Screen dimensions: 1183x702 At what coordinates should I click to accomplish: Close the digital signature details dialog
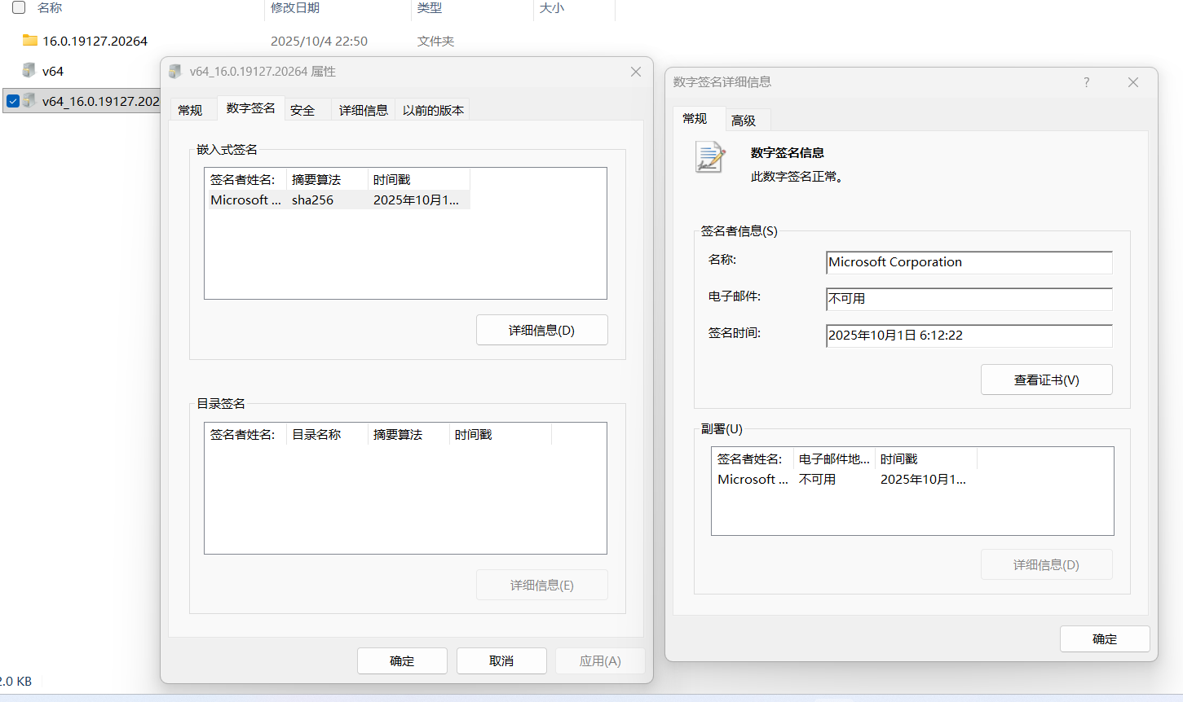tap(1132, 82)
